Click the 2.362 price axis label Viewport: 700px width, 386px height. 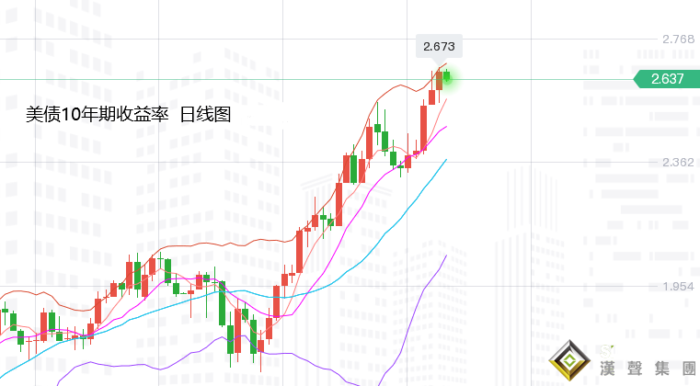click(x=678, y=163)
